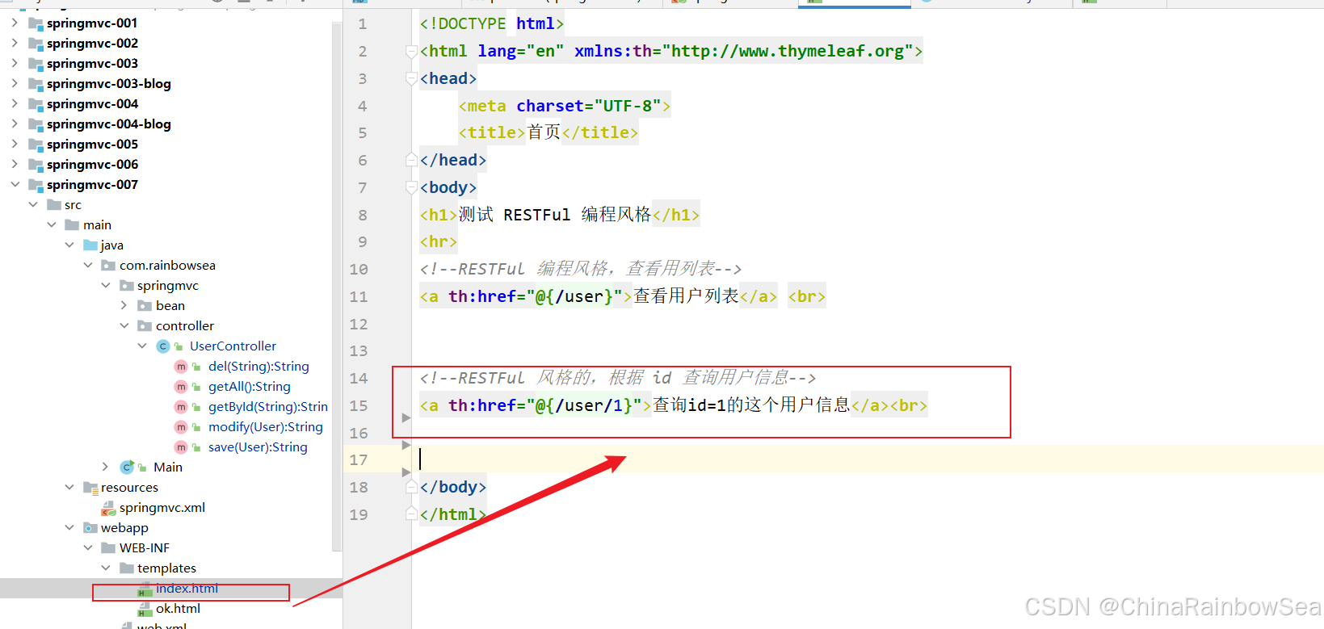Click the springmvc-004 module folder icon
The height and width of the screenshot is (629, 1324).
coord(36,104)
